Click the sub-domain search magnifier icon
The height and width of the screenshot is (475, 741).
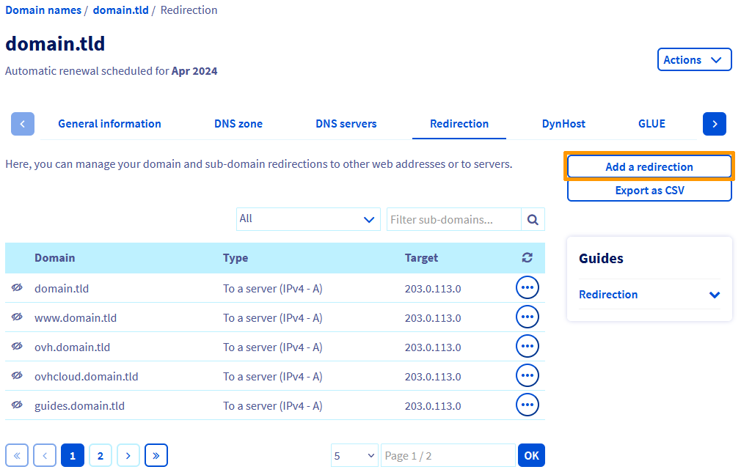[533, 219]
